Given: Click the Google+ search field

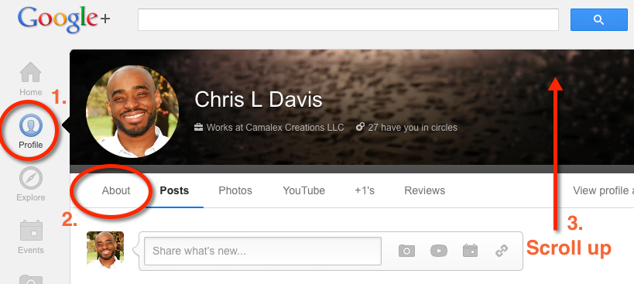Looking at the screenshot, I should (x=348, y=20).
